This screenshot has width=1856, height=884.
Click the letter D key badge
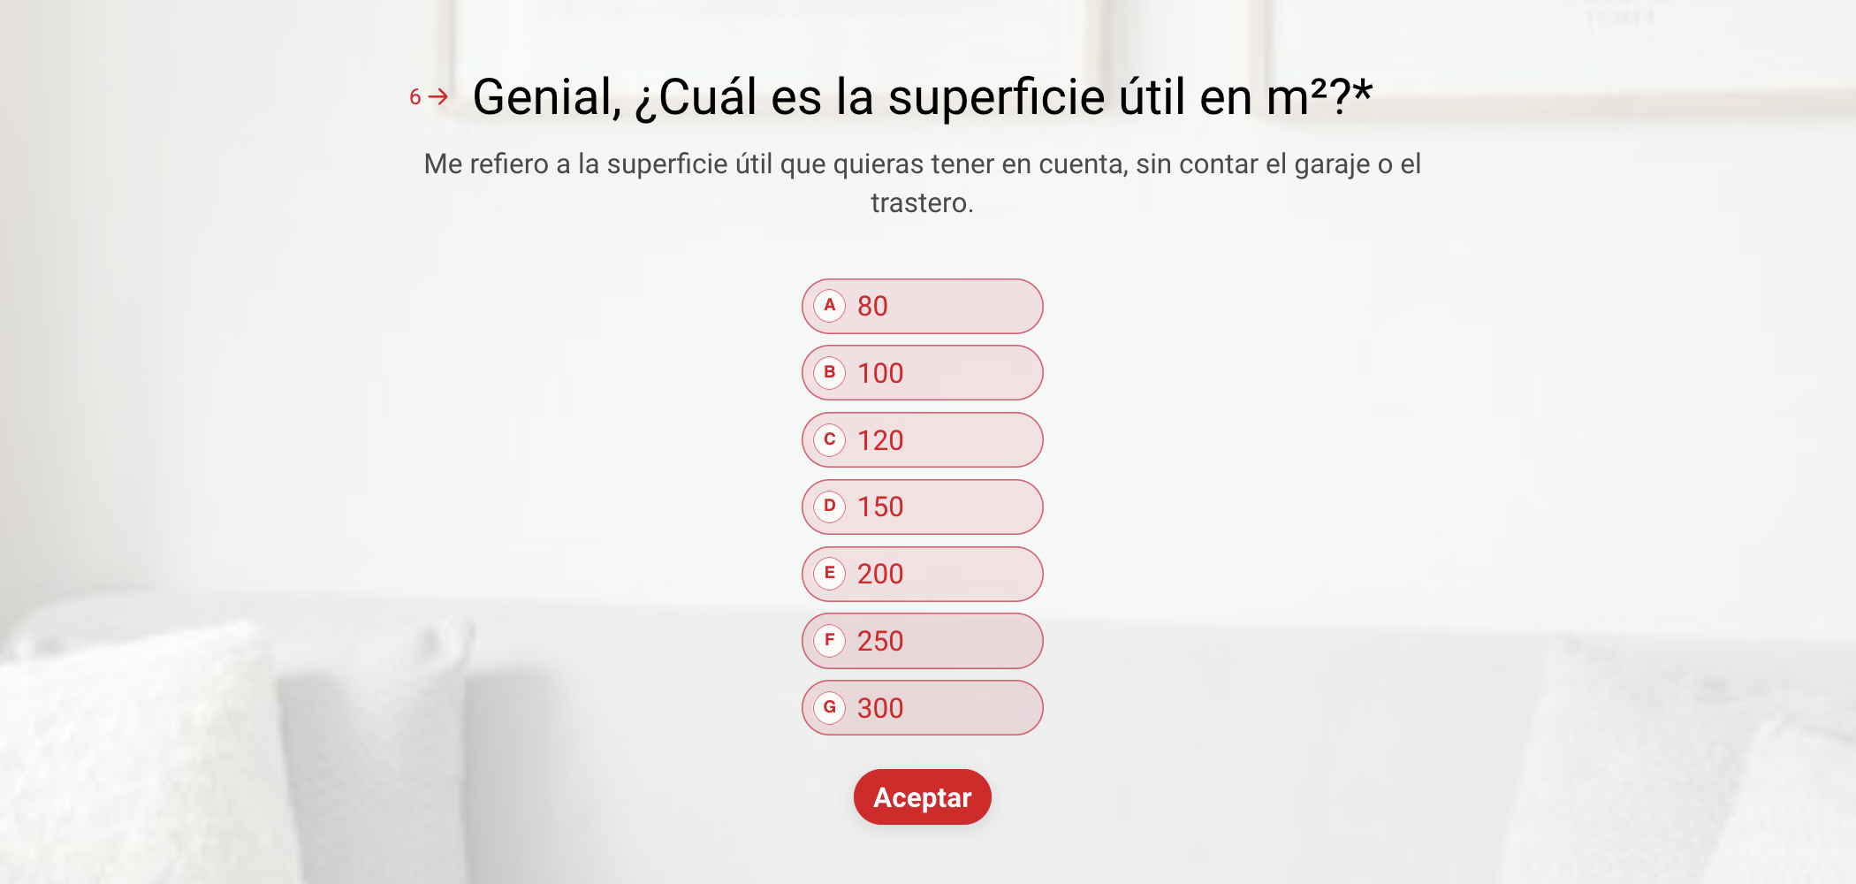pos(829,507)
